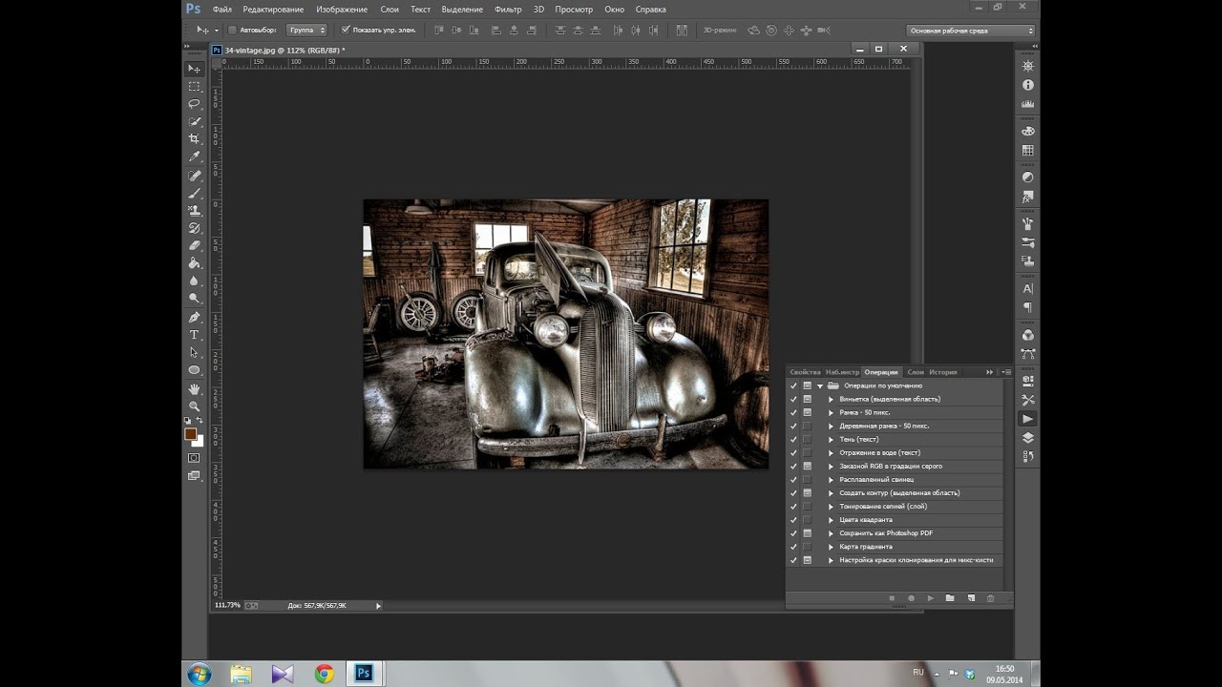Click the foreground color swatch
1222x687 pixels.
pyautogui.click(x=190, y=434)
